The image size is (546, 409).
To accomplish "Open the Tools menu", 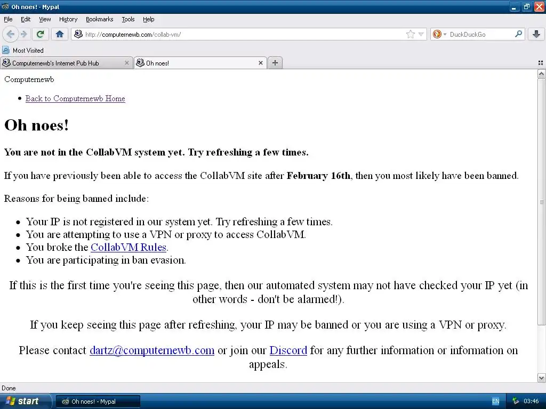I will 128,19.
